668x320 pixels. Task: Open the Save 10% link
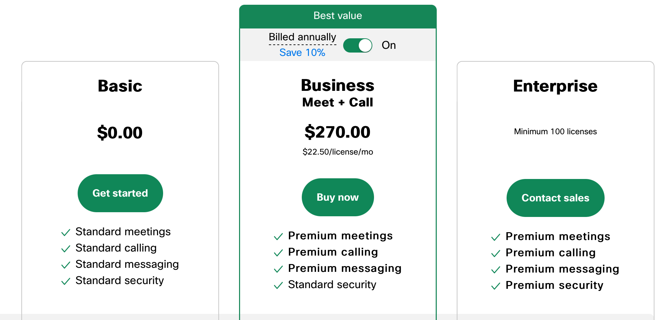(302, 53)
